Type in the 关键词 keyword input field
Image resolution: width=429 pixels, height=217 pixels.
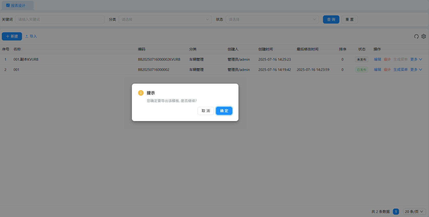tap(60, 19)
